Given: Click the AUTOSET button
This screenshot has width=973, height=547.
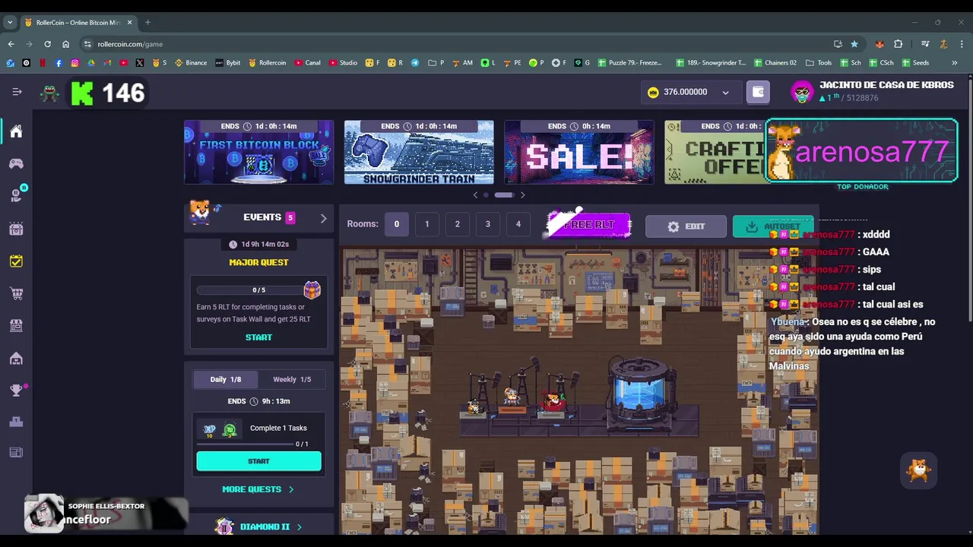Looking at the screenshot, I should coord(773,226).
